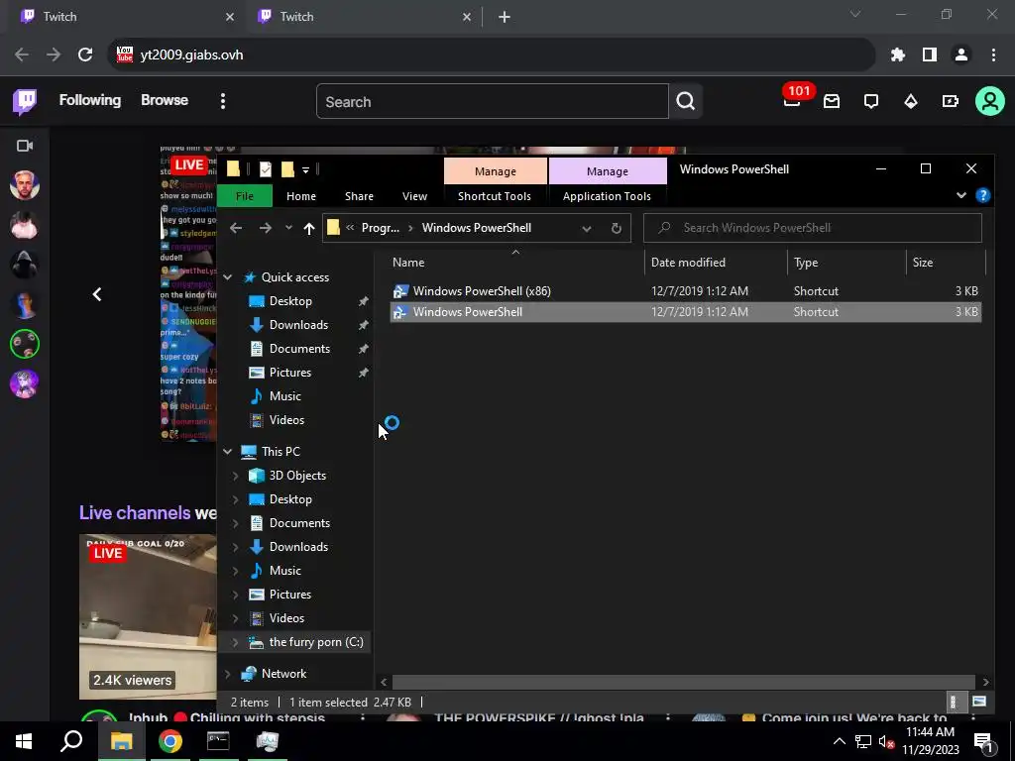Open the Share ribbon tab
Image resolution: width=1015 pixels, height=761 pixels.
tap(359, 196)
